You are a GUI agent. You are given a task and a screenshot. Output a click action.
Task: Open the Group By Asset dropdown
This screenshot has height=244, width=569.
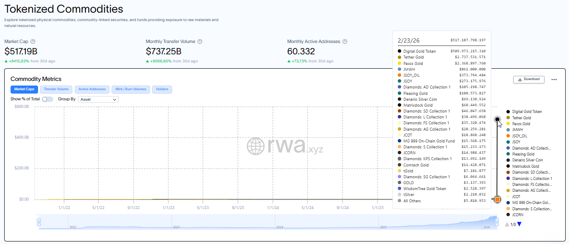click(98, 99)
